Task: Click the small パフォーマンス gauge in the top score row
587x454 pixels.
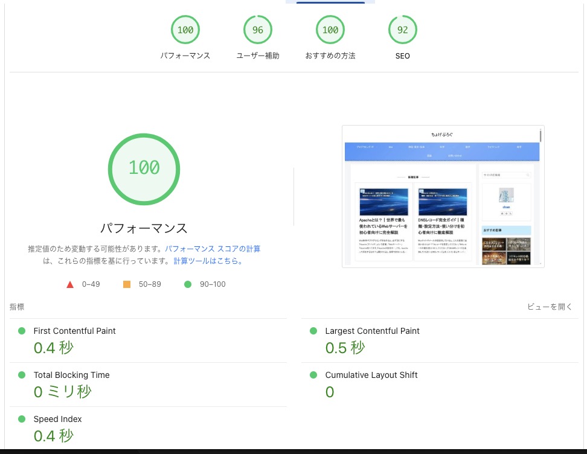Action: pyautogui.click(x=185, y=30)
